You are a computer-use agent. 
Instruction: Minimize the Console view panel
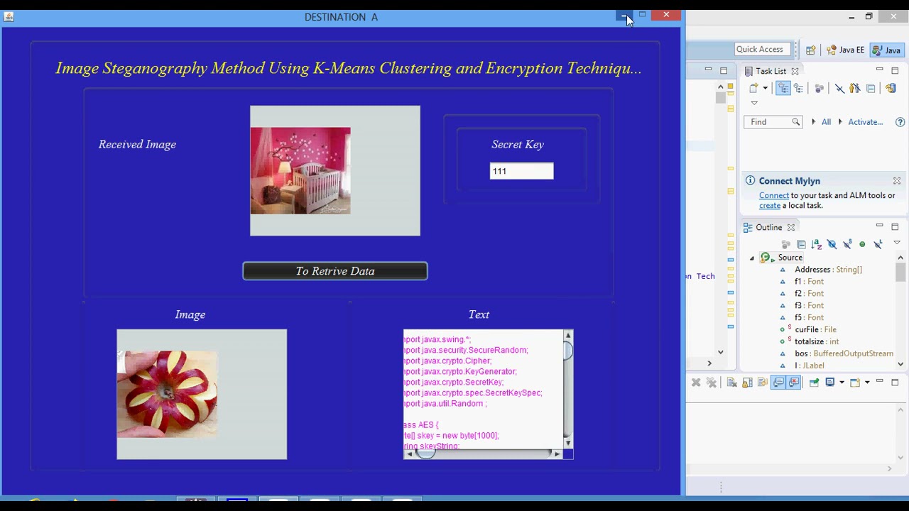click(x=879, y=380)
